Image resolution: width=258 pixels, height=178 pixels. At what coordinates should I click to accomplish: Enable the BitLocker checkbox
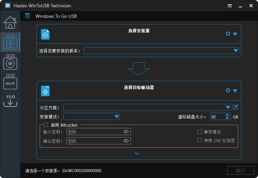click(x=46, y=125)
